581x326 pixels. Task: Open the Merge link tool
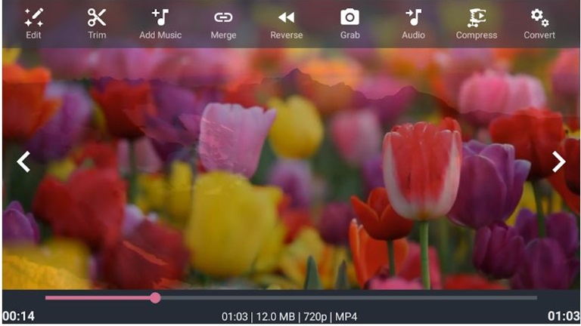pyautogui.click(x=223, y=17)
